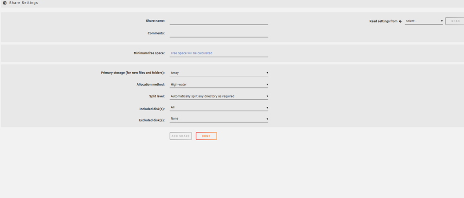This screenshot has height=198, width=464.
Task: Open the Read settings from select dropdown
Action: (424, 21)
